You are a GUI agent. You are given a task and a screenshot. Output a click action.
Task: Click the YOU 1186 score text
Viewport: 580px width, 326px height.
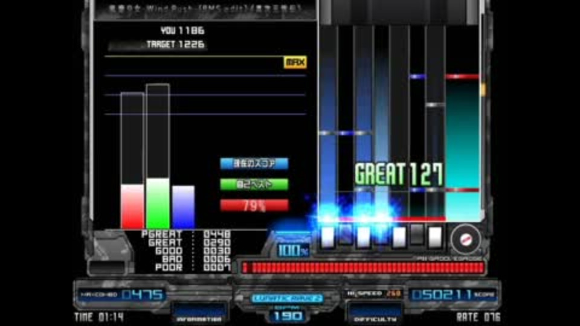(x=182, y=31)
